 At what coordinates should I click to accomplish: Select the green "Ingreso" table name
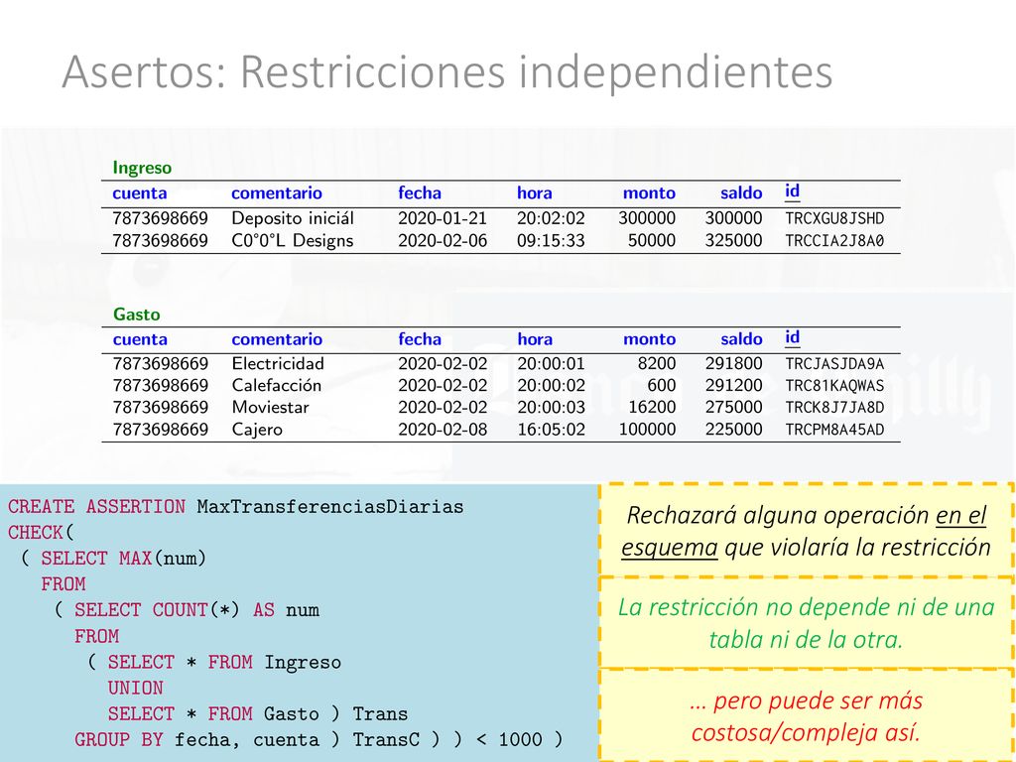pos(142,168)
